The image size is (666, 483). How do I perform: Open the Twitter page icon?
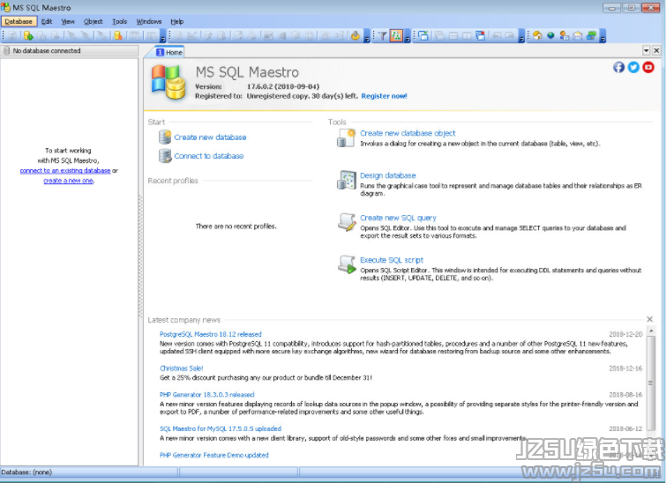(x=633, y=67)
